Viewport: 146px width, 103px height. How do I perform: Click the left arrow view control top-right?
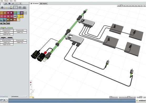124,6
